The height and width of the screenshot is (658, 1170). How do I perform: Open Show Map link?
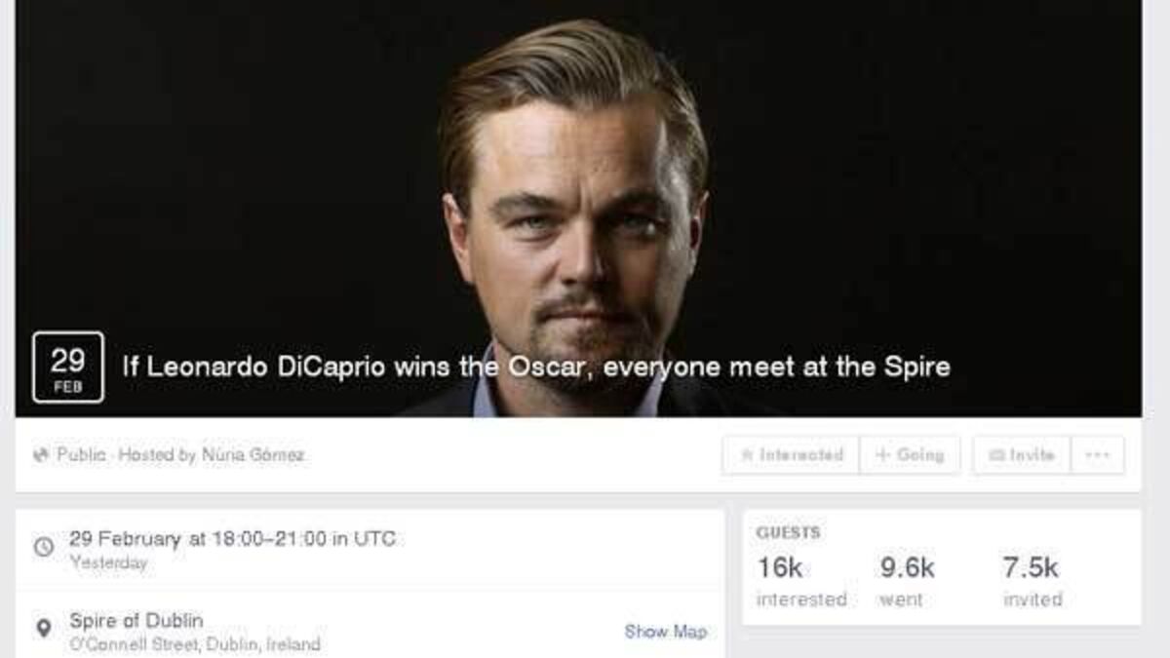(x=666, y=632)
